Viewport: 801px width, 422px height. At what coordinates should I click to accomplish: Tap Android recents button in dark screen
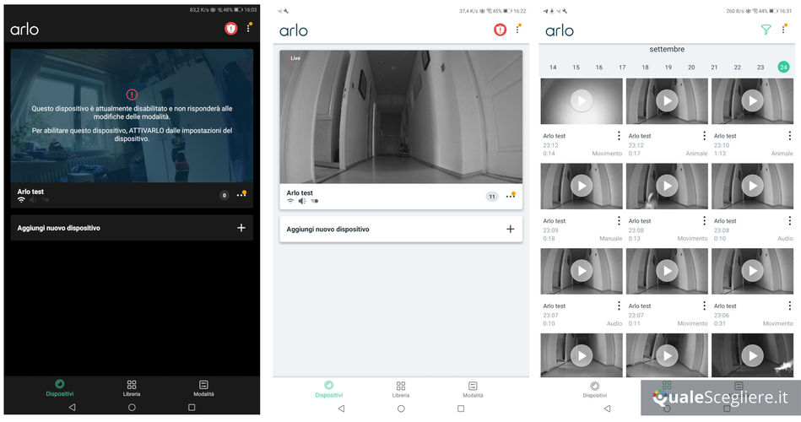[192, 407]
